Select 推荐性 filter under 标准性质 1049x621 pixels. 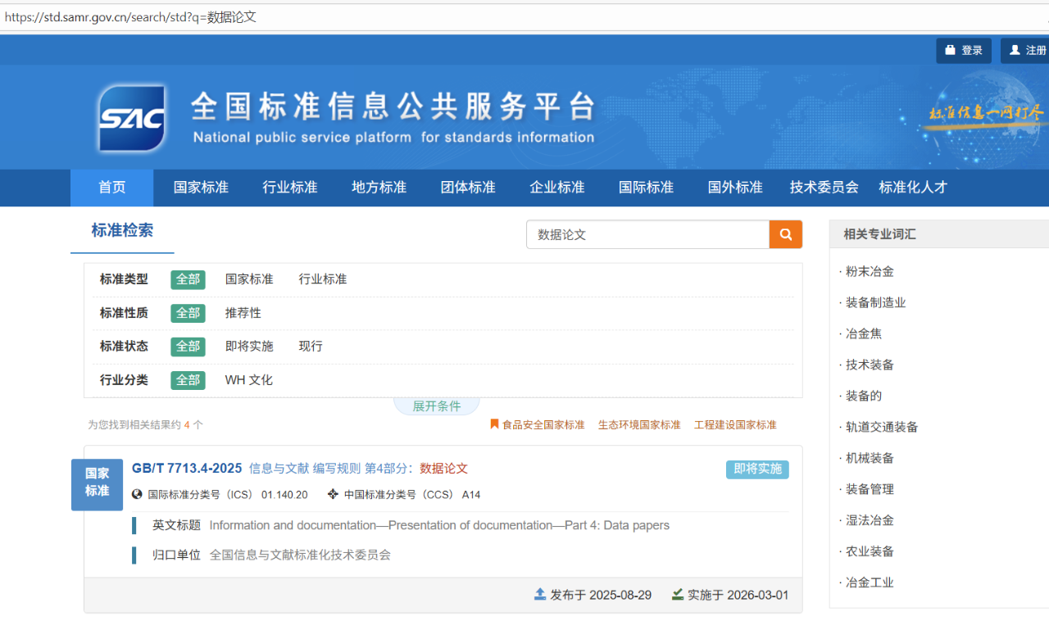[243, 313]
